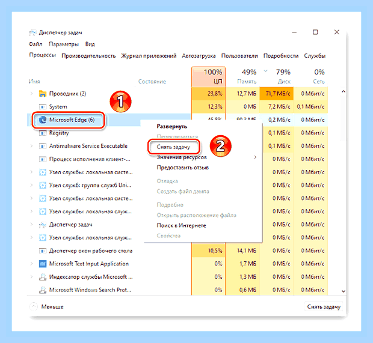373x343 pixels.
Task: Open the Вид menu
Action: pyautogui.click(x=90, y=44)
